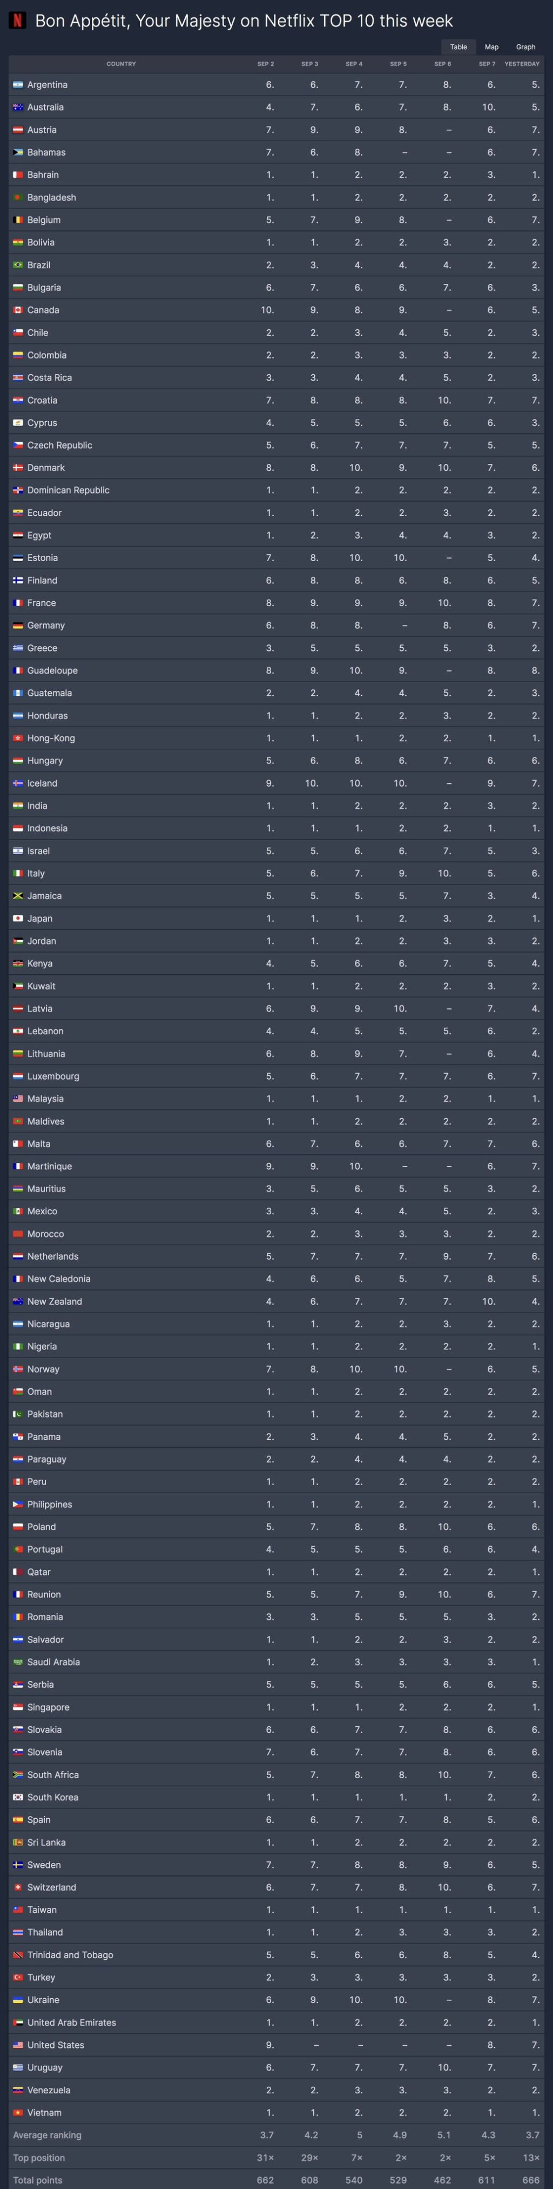
Task: Open the Trinidad and Tobago link
Action: click(x=70, y=1955)
